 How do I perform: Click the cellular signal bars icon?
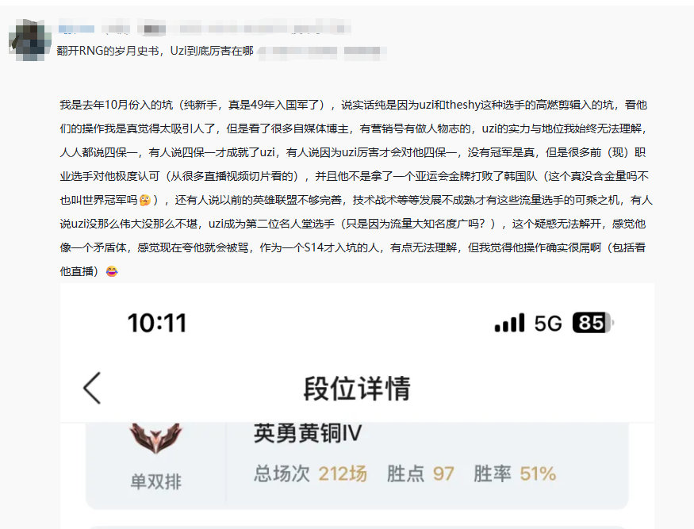[509, 322]
